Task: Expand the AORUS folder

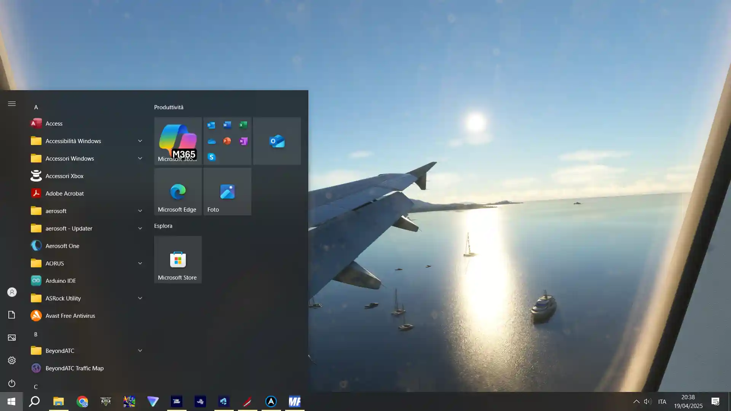Action: pos(86,263)
